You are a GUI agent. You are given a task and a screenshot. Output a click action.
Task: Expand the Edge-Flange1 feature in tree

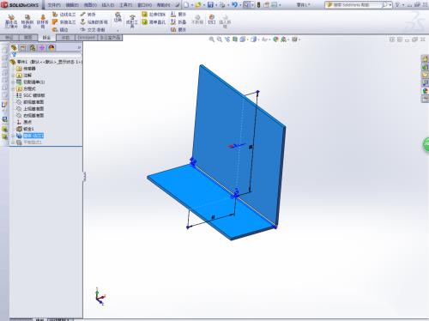click(x=13, y=136)
